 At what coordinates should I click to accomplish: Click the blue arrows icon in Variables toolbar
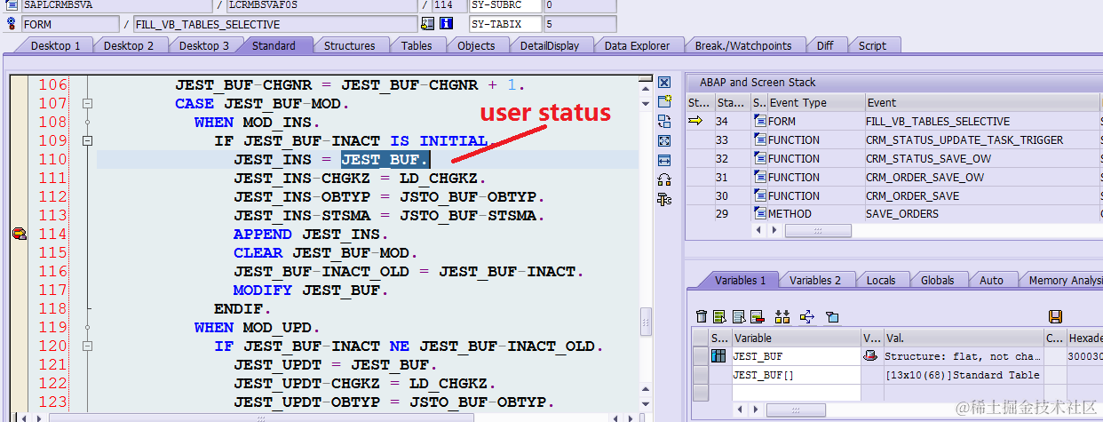click(x=807, y=316)
